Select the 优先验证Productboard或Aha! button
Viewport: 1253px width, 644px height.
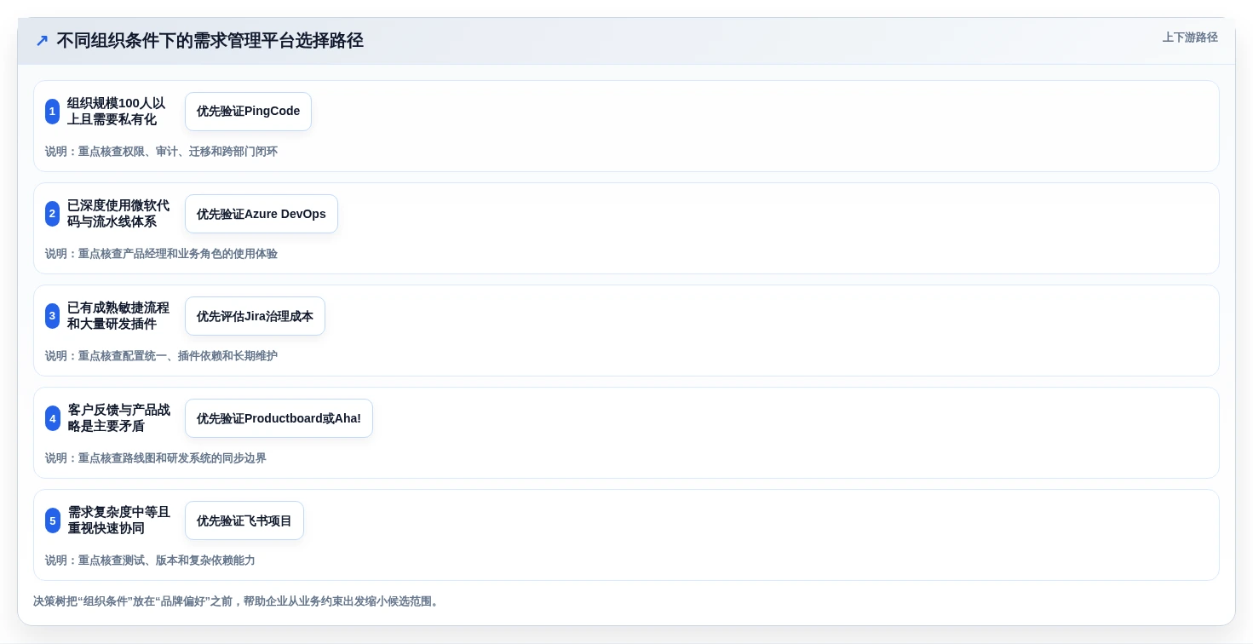point(279,418)
